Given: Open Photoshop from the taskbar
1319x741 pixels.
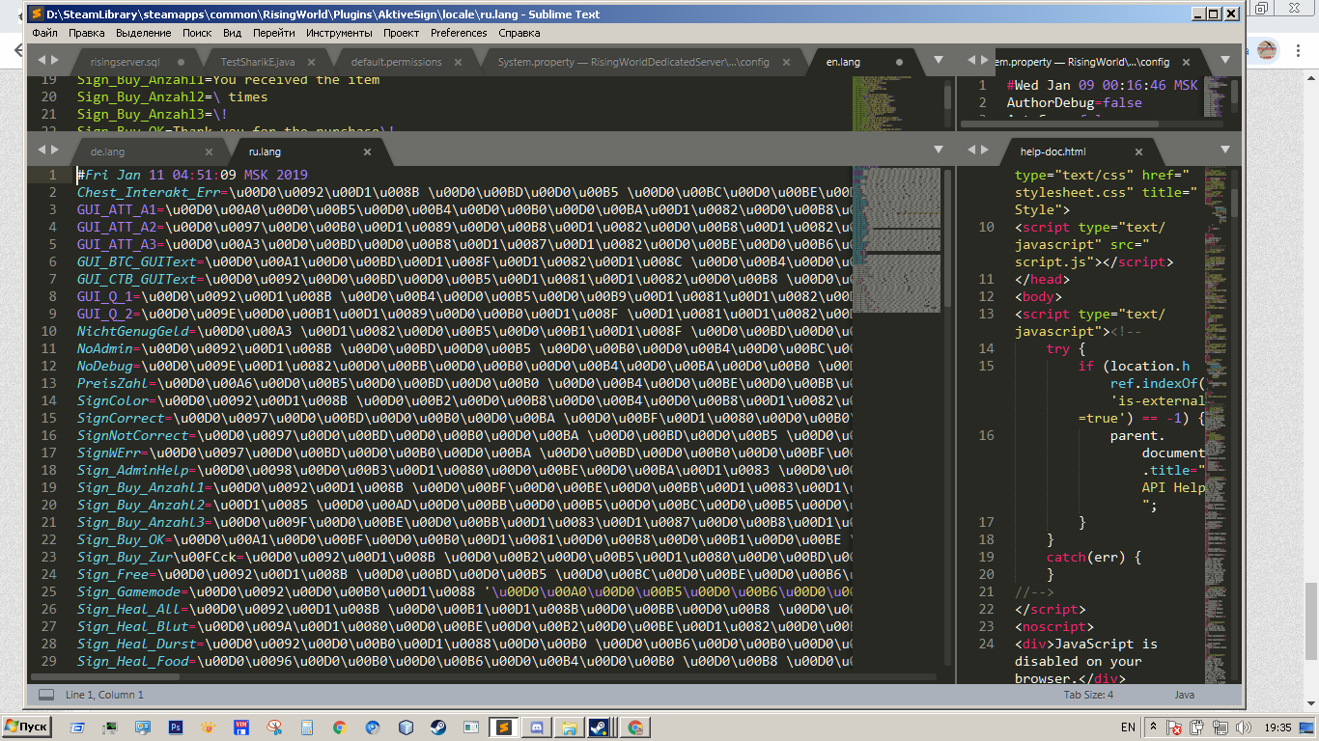Looking at the screenshot, I should [176, 727].
